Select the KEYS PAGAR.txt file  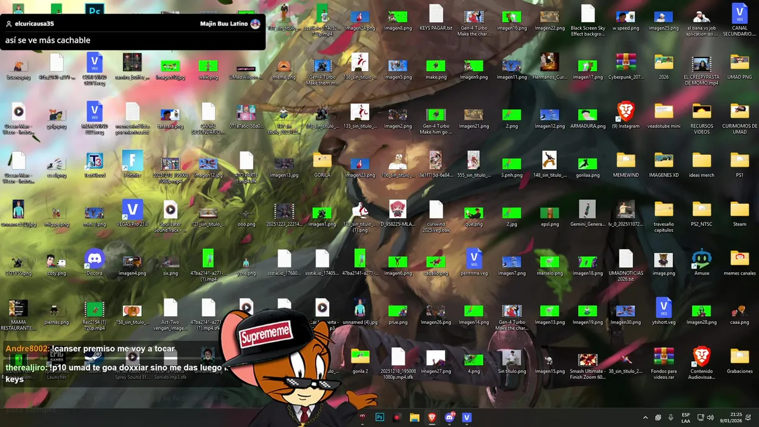(436, 17)
